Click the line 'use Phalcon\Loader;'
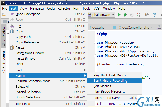This screenshot has width=162, height=107. (x=116, y=43)
